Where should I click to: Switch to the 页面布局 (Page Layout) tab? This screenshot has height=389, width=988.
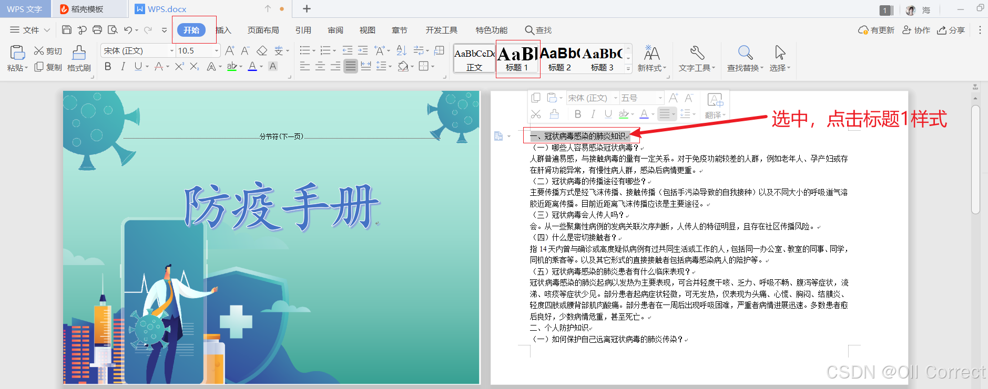pyautogui.click(x=263, y=30)
